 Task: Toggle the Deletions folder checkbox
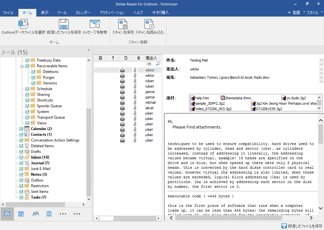(x=33, y=72)
